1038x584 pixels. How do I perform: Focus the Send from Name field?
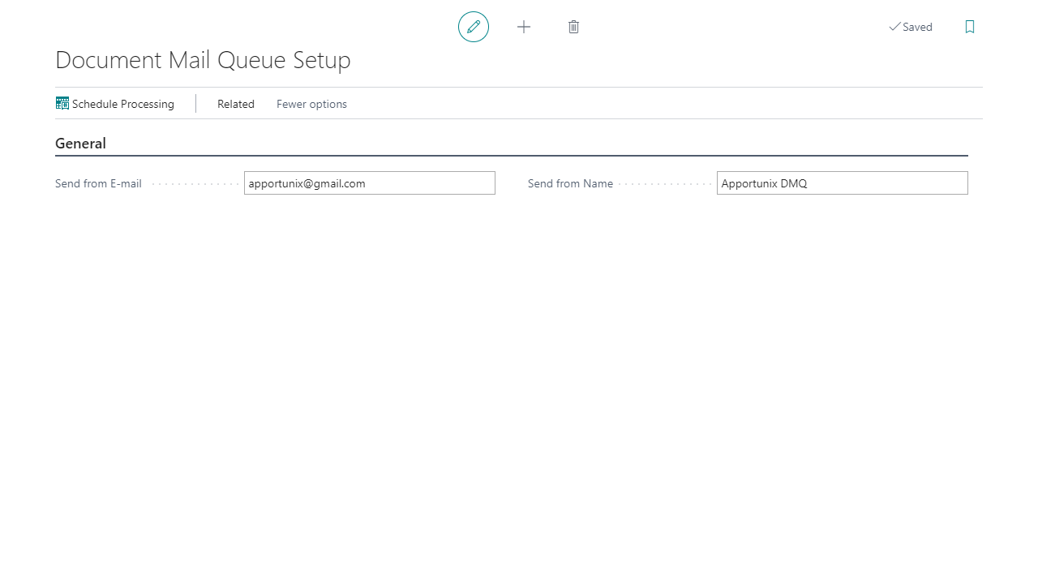pyautogui.click(x=842, y=183)
